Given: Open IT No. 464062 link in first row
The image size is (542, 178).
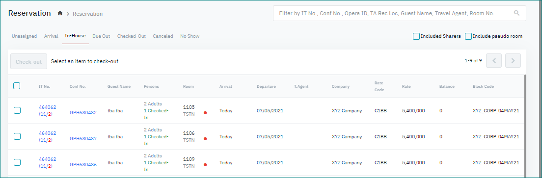Looking at the screenshot, I should 47,107.
